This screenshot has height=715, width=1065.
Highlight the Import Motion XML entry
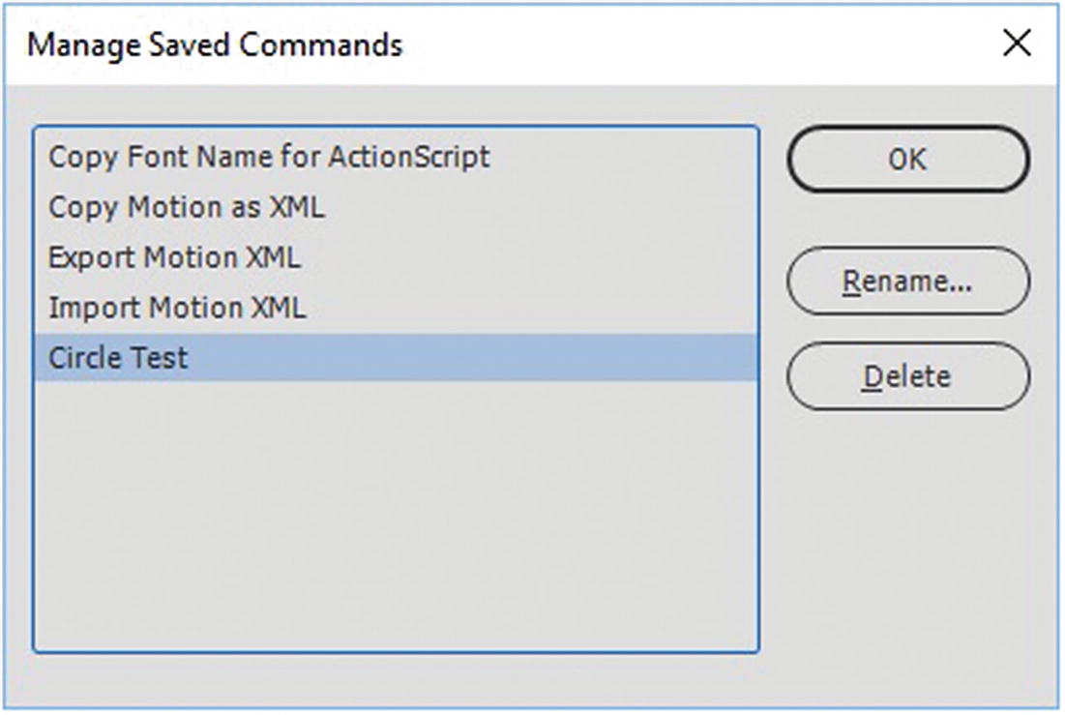coord(177,308)
